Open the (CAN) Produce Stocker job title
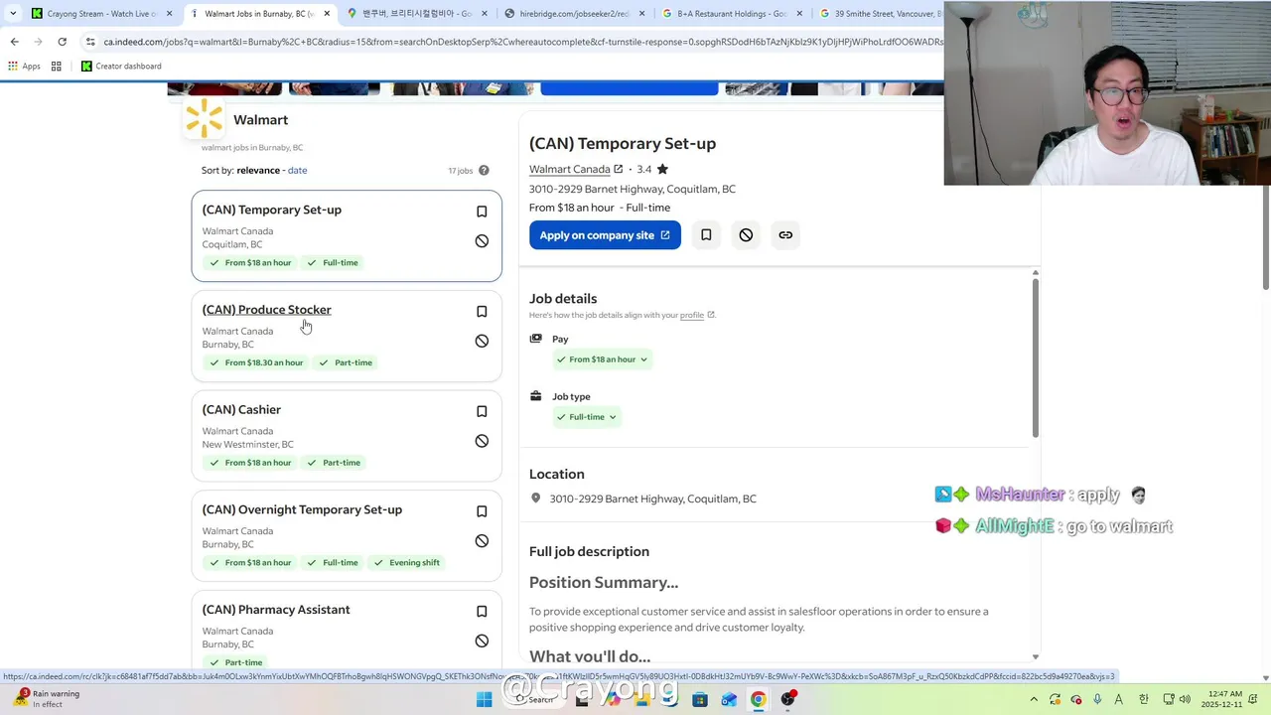This screenshot has height=715, width=1271. 267,310
